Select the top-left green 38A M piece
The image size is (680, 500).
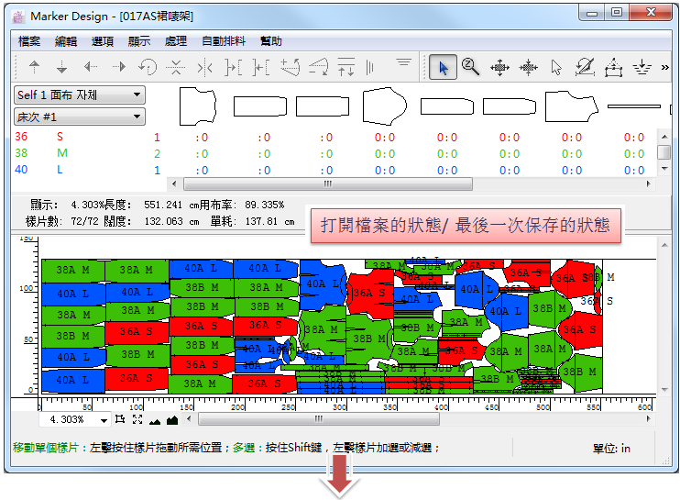[x=73, y=270]
